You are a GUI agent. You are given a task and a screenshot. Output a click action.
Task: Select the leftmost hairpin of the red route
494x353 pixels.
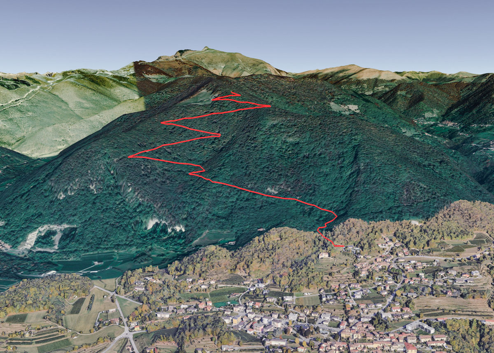130,157
